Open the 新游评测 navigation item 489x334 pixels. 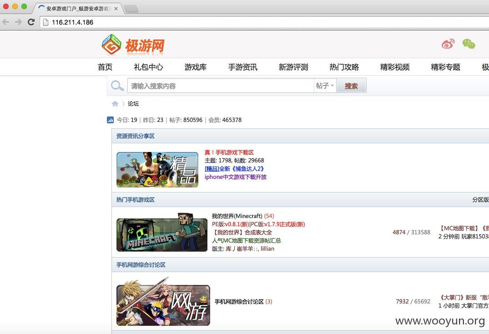[x=293, y=67]
